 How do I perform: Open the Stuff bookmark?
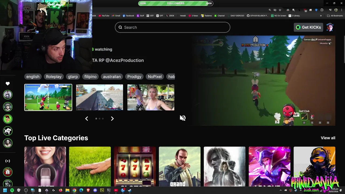[x=140, y=16]
